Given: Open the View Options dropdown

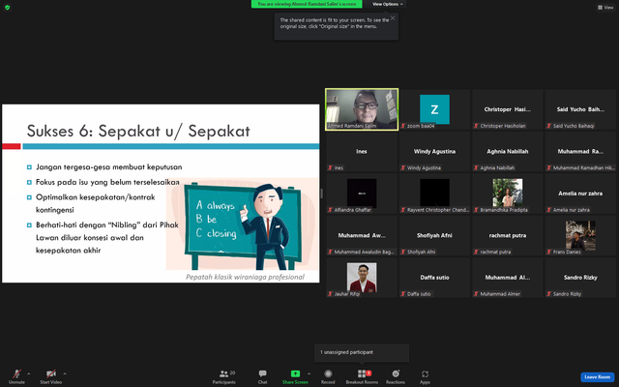Looking at the screenshot, I should coord(387,4).
